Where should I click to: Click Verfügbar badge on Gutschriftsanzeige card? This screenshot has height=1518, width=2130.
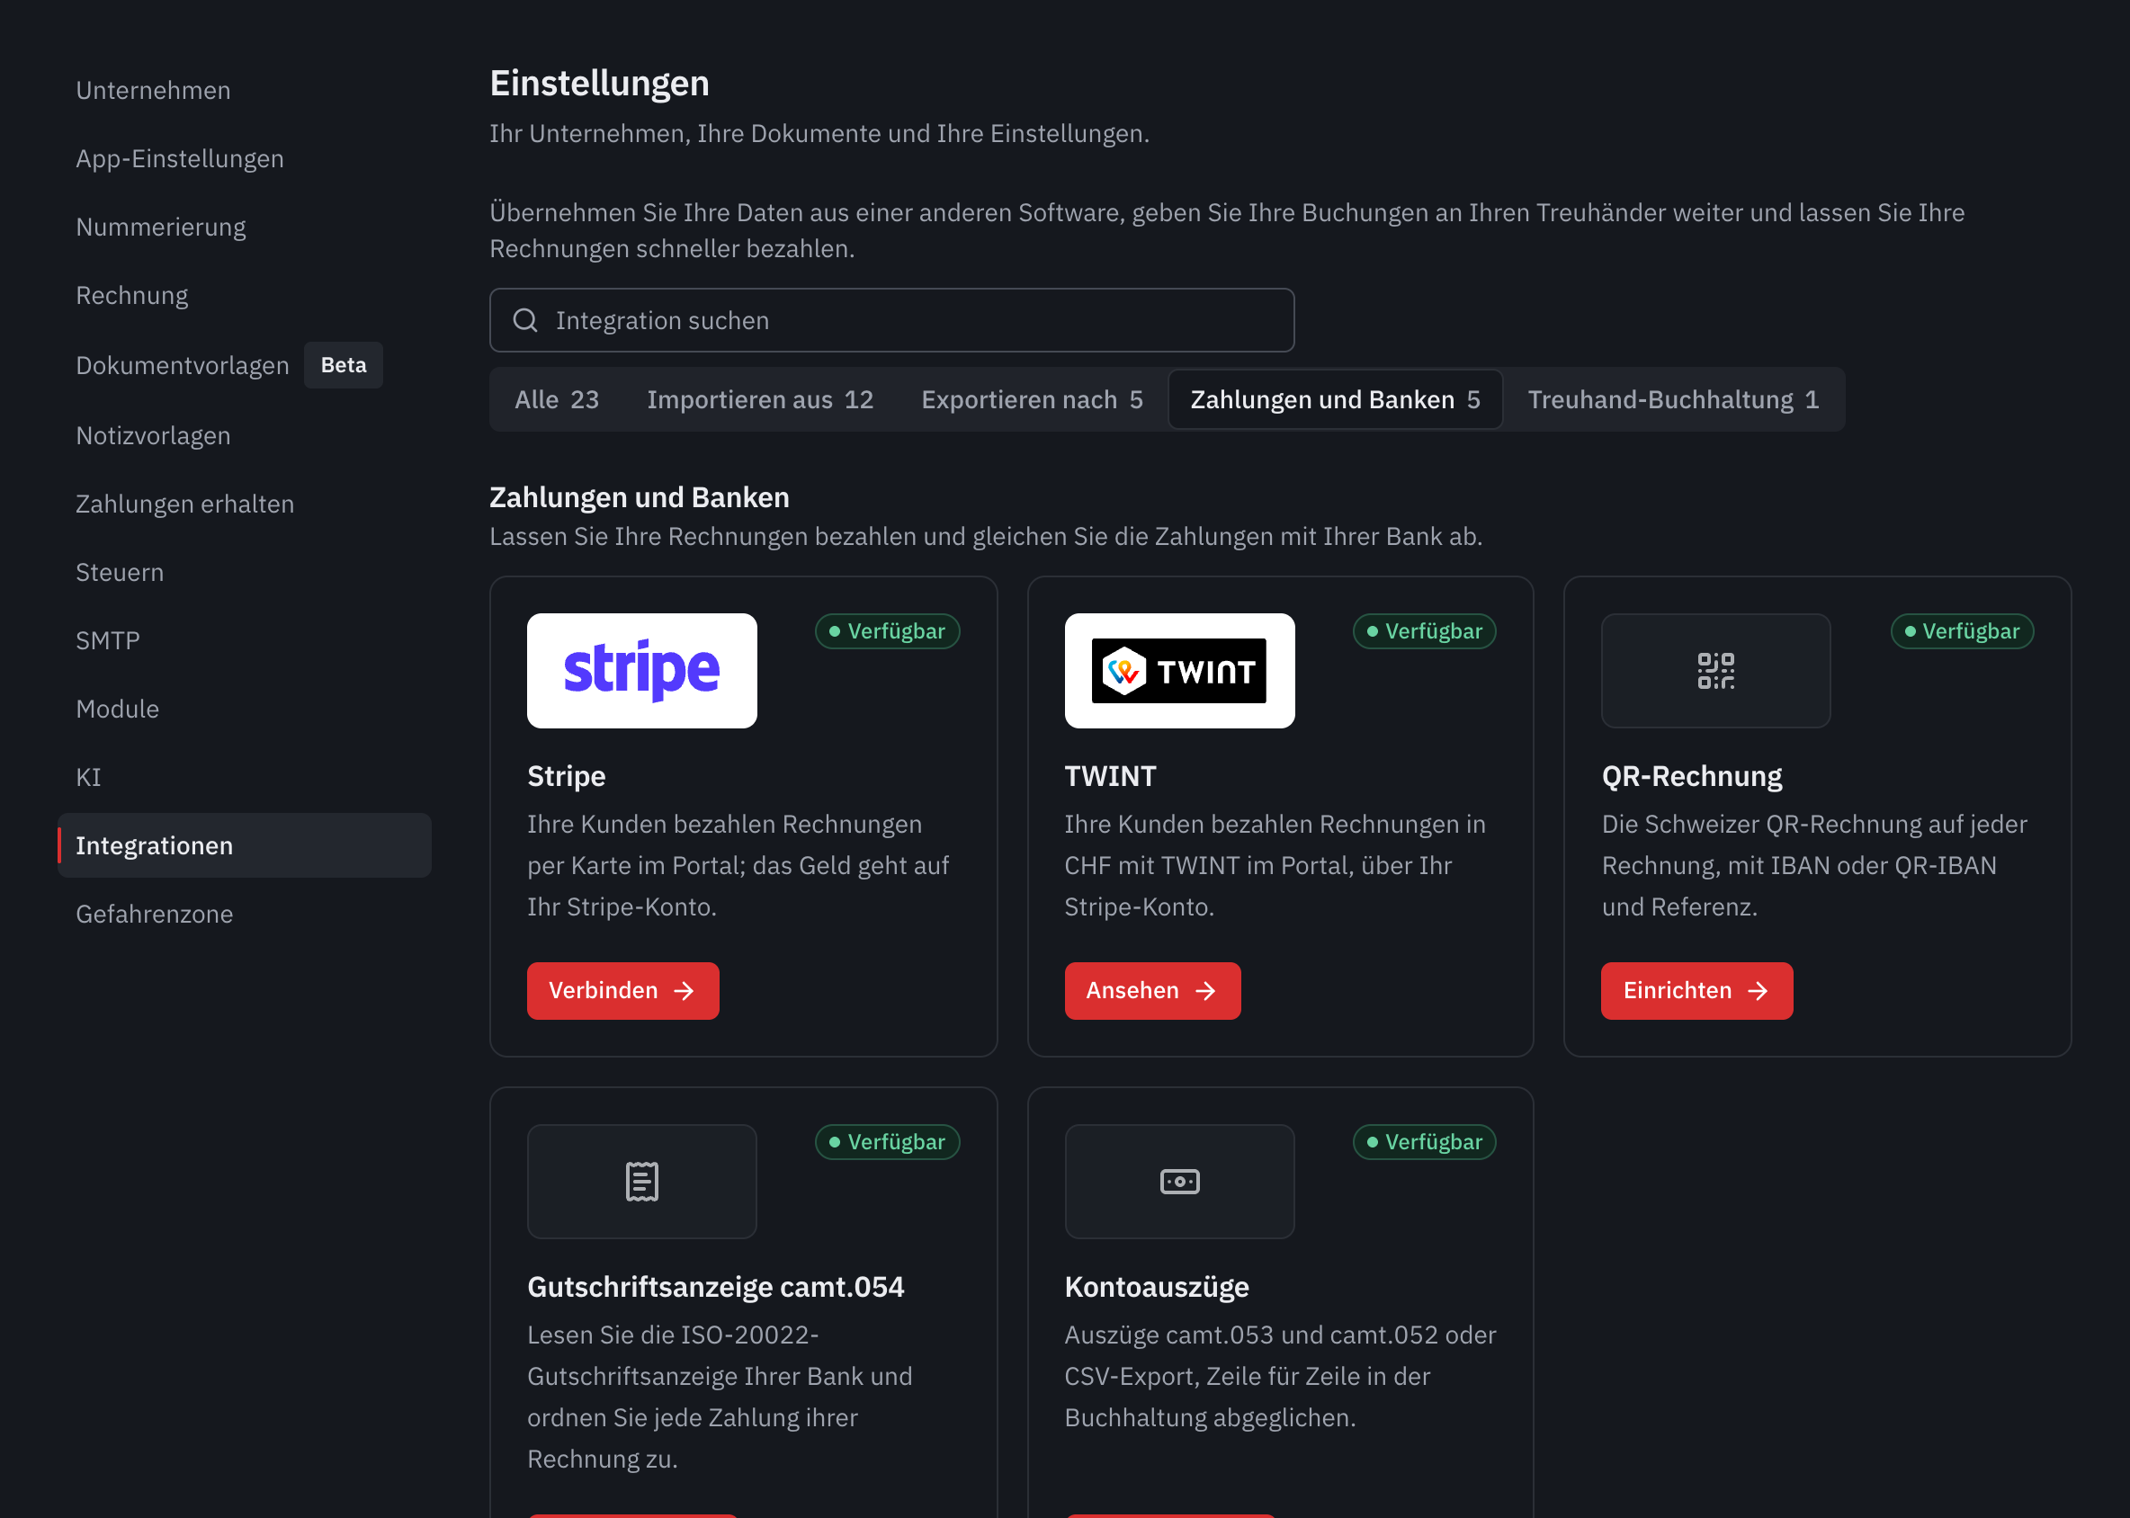coord(887,1141)
